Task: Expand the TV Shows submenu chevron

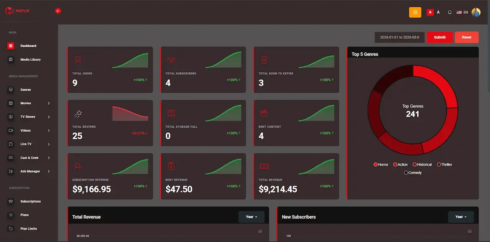Action: (x=49, y=117)
